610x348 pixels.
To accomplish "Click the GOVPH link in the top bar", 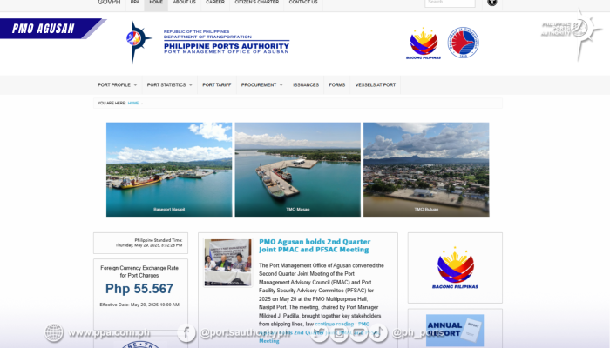I will 109,3.
